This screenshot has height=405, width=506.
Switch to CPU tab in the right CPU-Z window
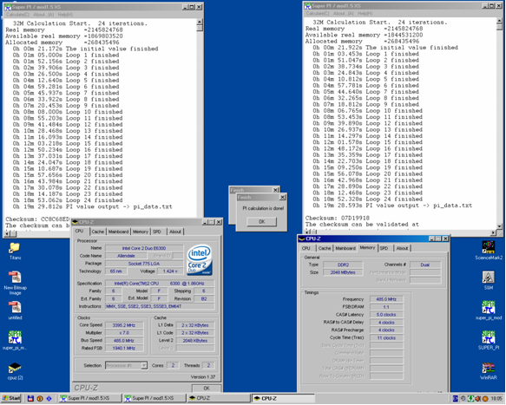coord(306,248)
